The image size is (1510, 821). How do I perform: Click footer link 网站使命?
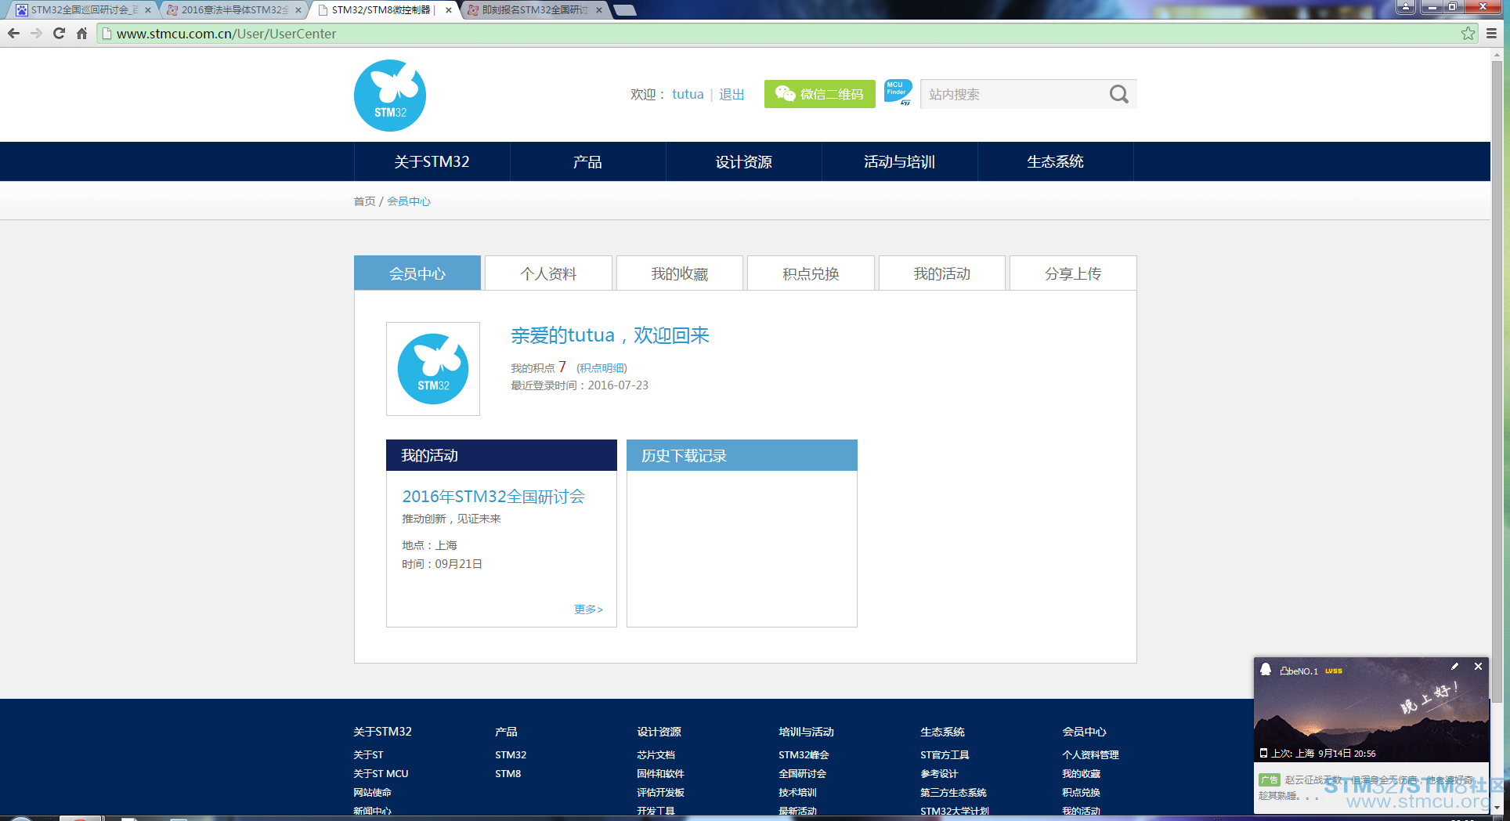pos(372,792)
